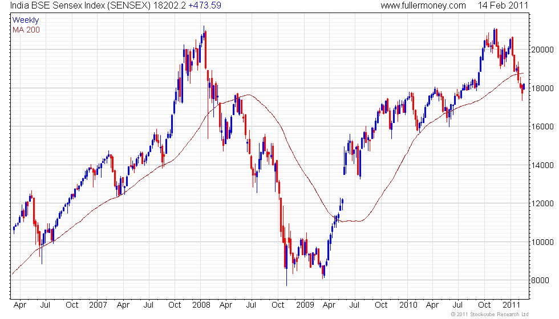Click the "Oct" label just before 2009
This screenshot has height=319, width=559.
278,305
